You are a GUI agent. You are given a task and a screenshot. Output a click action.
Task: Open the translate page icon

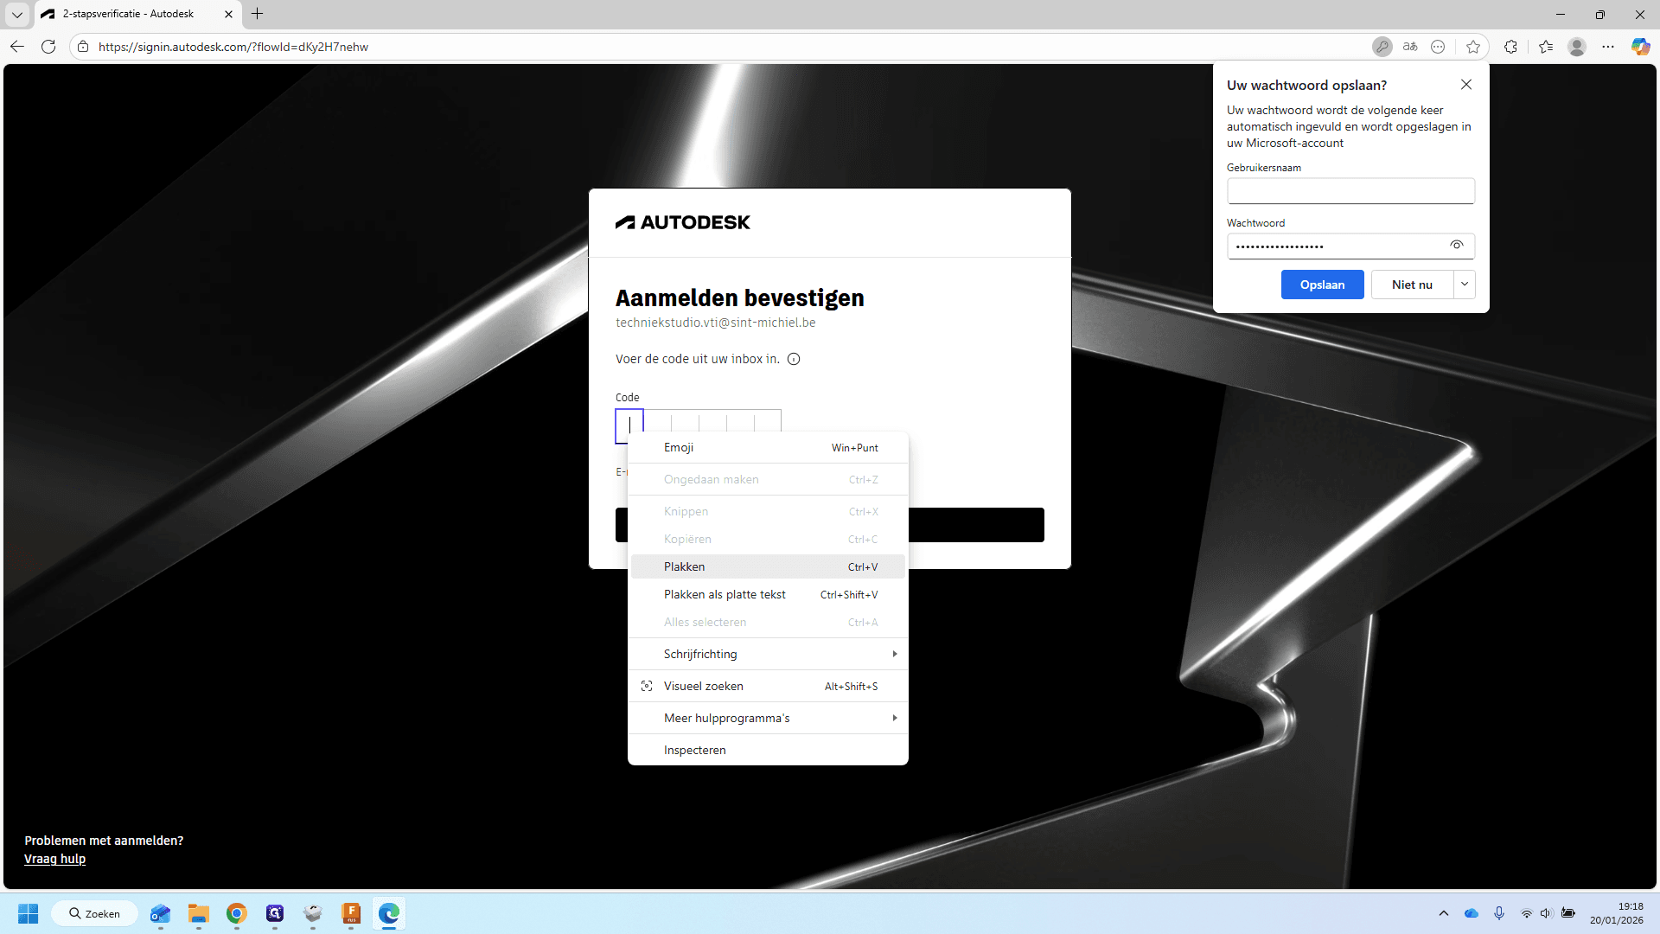(x=1410, y=47)
